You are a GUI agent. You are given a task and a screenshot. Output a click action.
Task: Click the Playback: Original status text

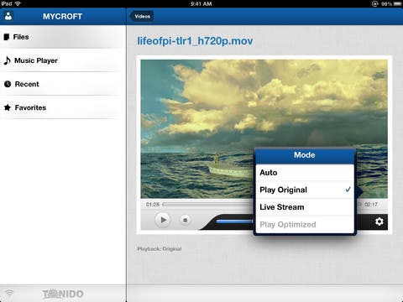click(x=160, y=249)
